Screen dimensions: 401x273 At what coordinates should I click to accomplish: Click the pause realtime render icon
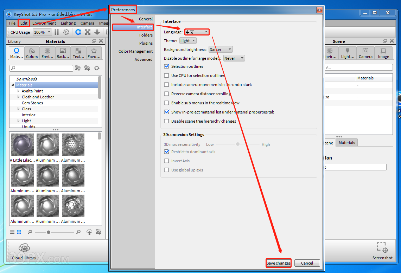tap(57, 32)
